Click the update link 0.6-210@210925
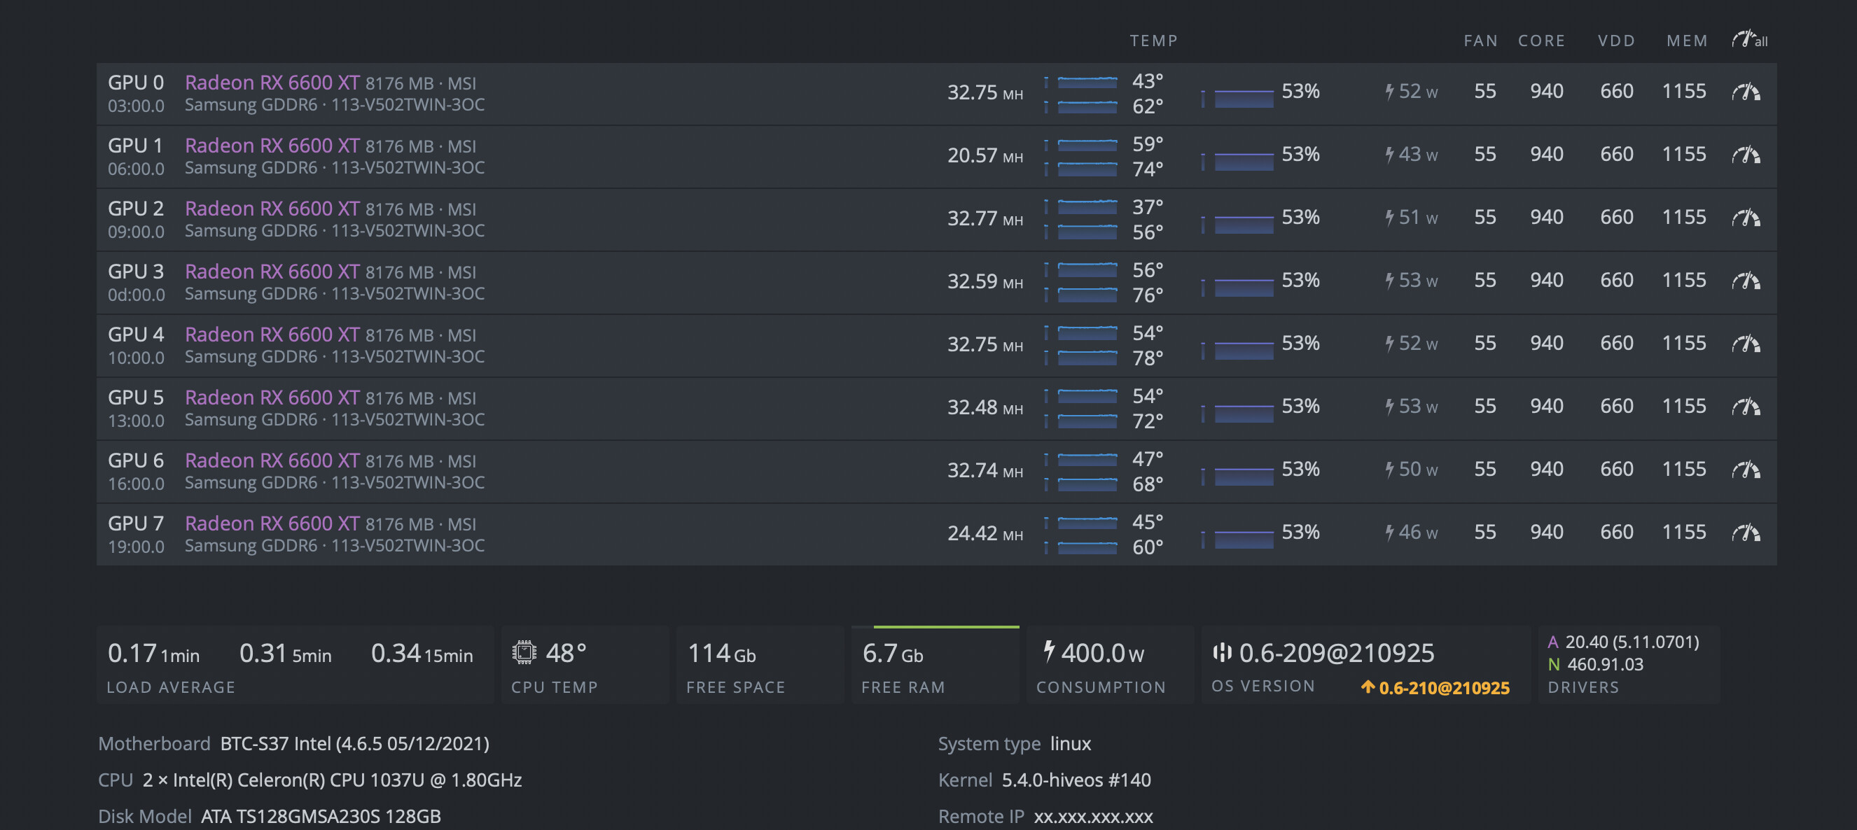The height and width of the screenshot is (830, 1857). click(x=1435, y=688)
